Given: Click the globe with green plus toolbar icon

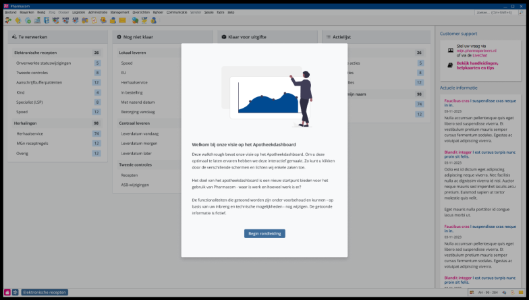Looking at the screenshot, I should pos(28,20).
